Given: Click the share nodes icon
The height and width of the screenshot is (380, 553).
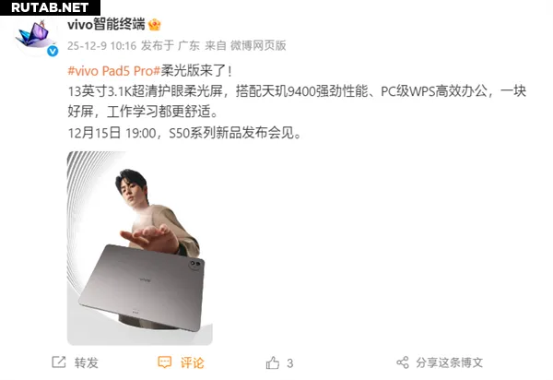Looking at the screenshot, I should click(403, 362).
